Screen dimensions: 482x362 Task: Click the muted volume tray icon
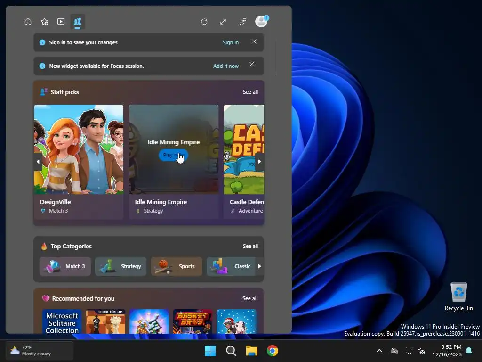click(421, 351)
